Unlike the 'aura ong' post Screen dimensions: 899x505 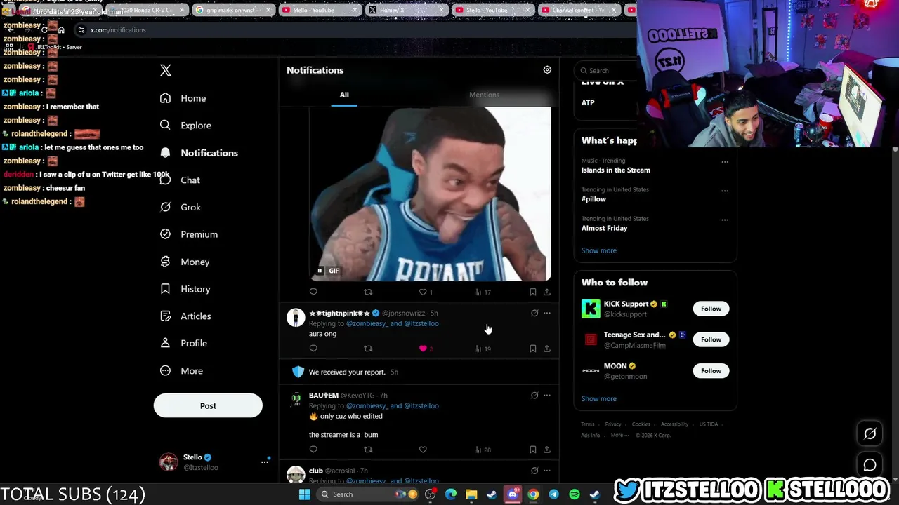tap(423, 349)
